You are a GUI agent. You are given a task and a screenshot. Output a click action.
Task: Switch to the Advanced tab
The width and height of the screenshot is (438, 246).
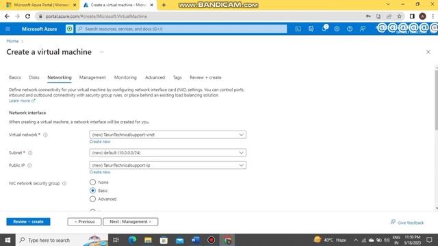[155, 77]
